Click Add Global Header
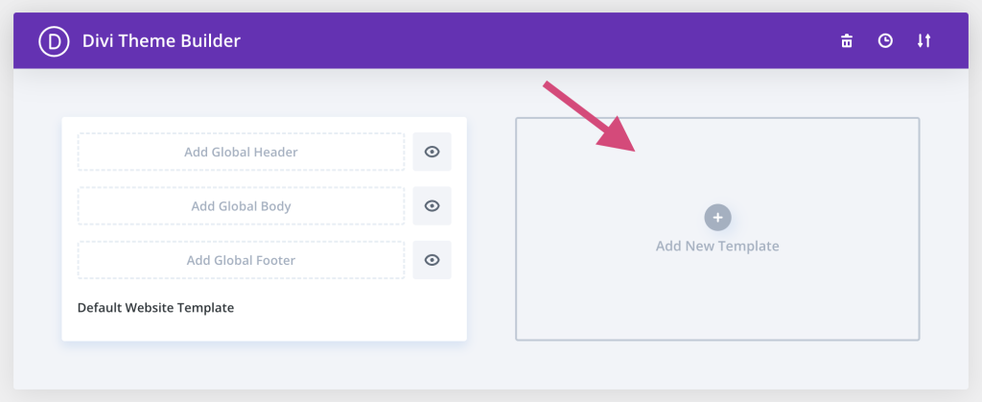Viewport: 982px width, 402px height. (241, 152)
